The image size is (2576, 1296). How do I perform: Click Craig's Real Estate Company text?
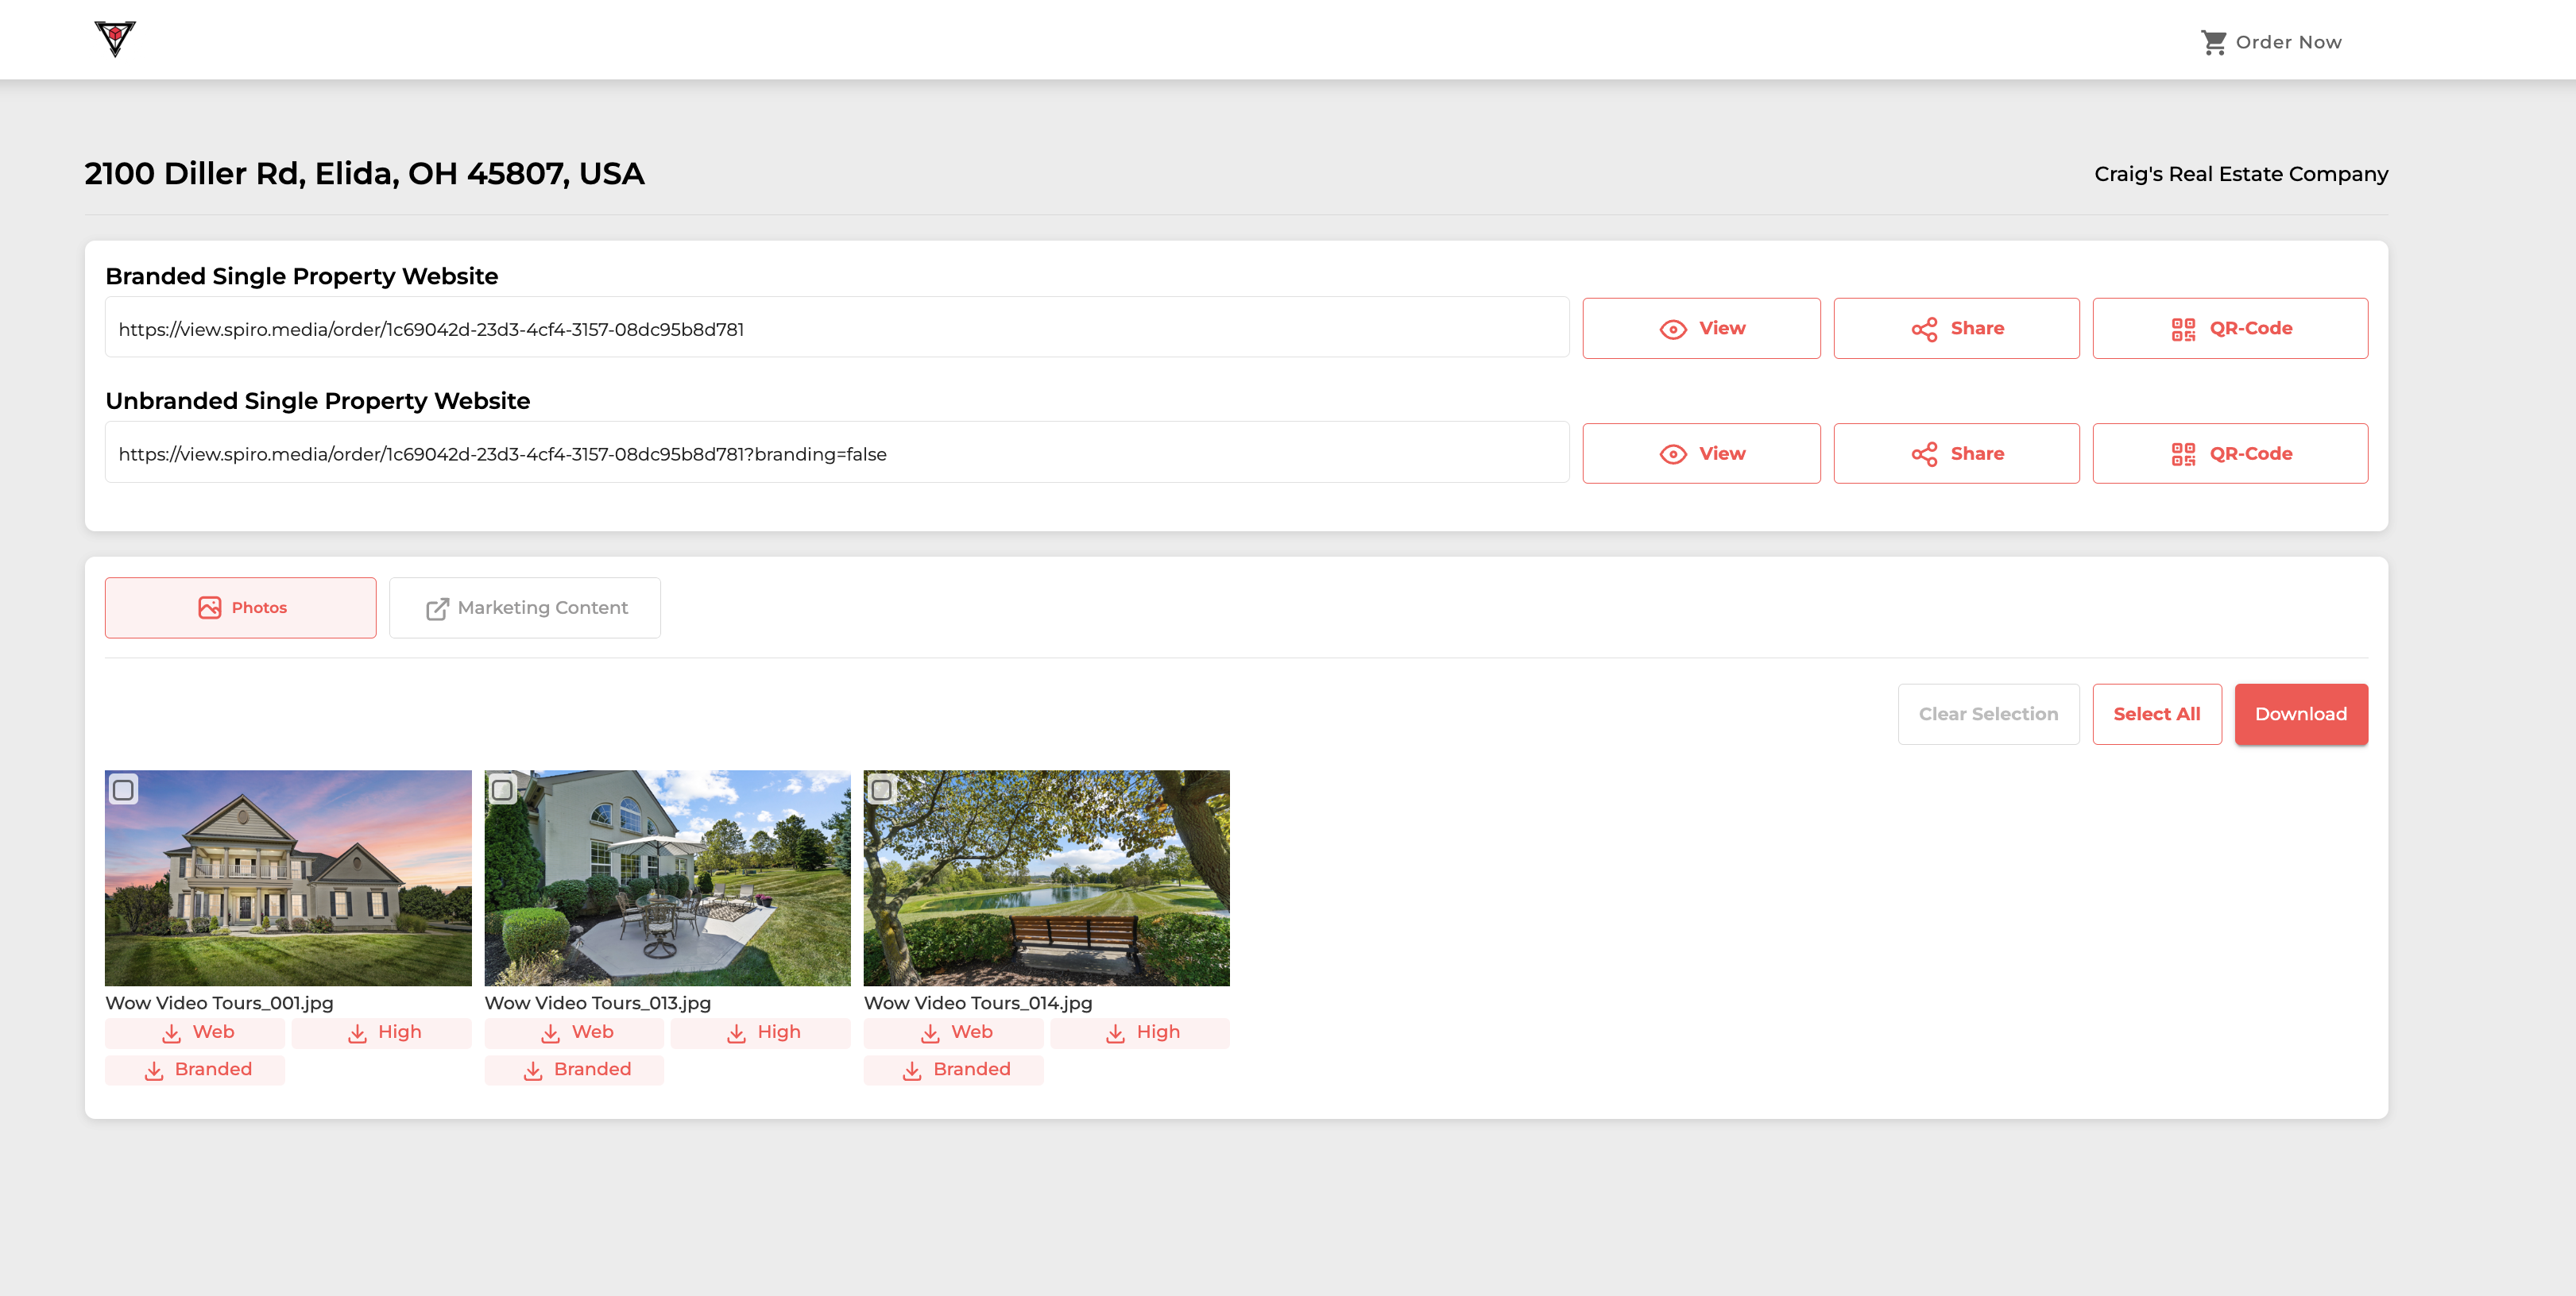coord(2241,174)
